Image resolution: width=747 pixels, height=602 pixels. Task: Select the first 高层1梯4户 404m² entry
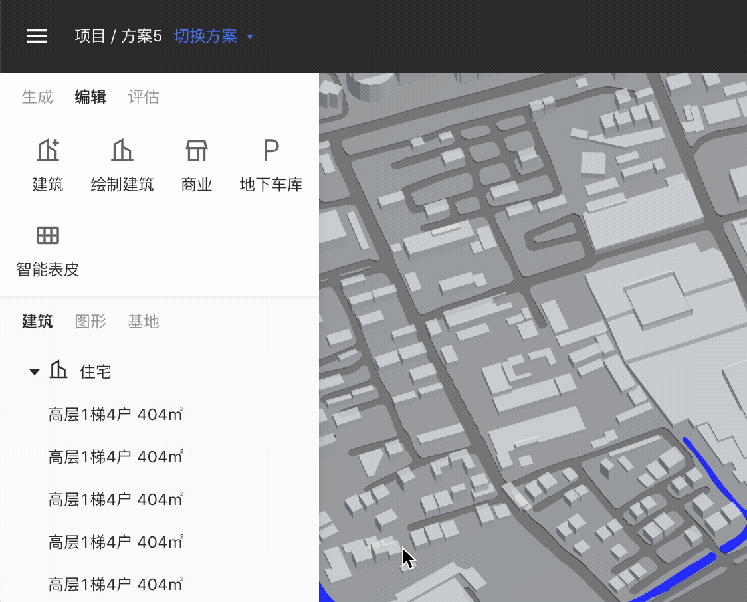tap(115, 414)
